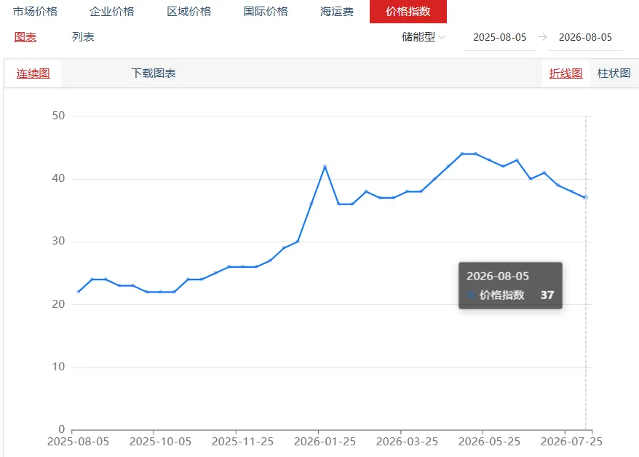639x457 pixels.
Task: Click the 2026-05-25 x-axis label
Action: click(x=489, y=442)
